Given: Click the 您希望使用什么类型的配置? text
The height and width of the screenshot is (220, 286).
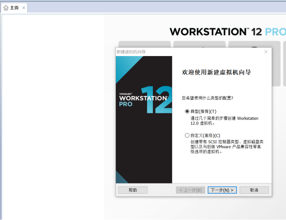Looking at the screenshot, I should (207, 98).
